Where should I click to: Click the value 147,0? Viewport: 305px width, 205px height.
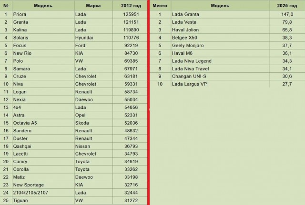pyautogui.click(x=287, y=14)
